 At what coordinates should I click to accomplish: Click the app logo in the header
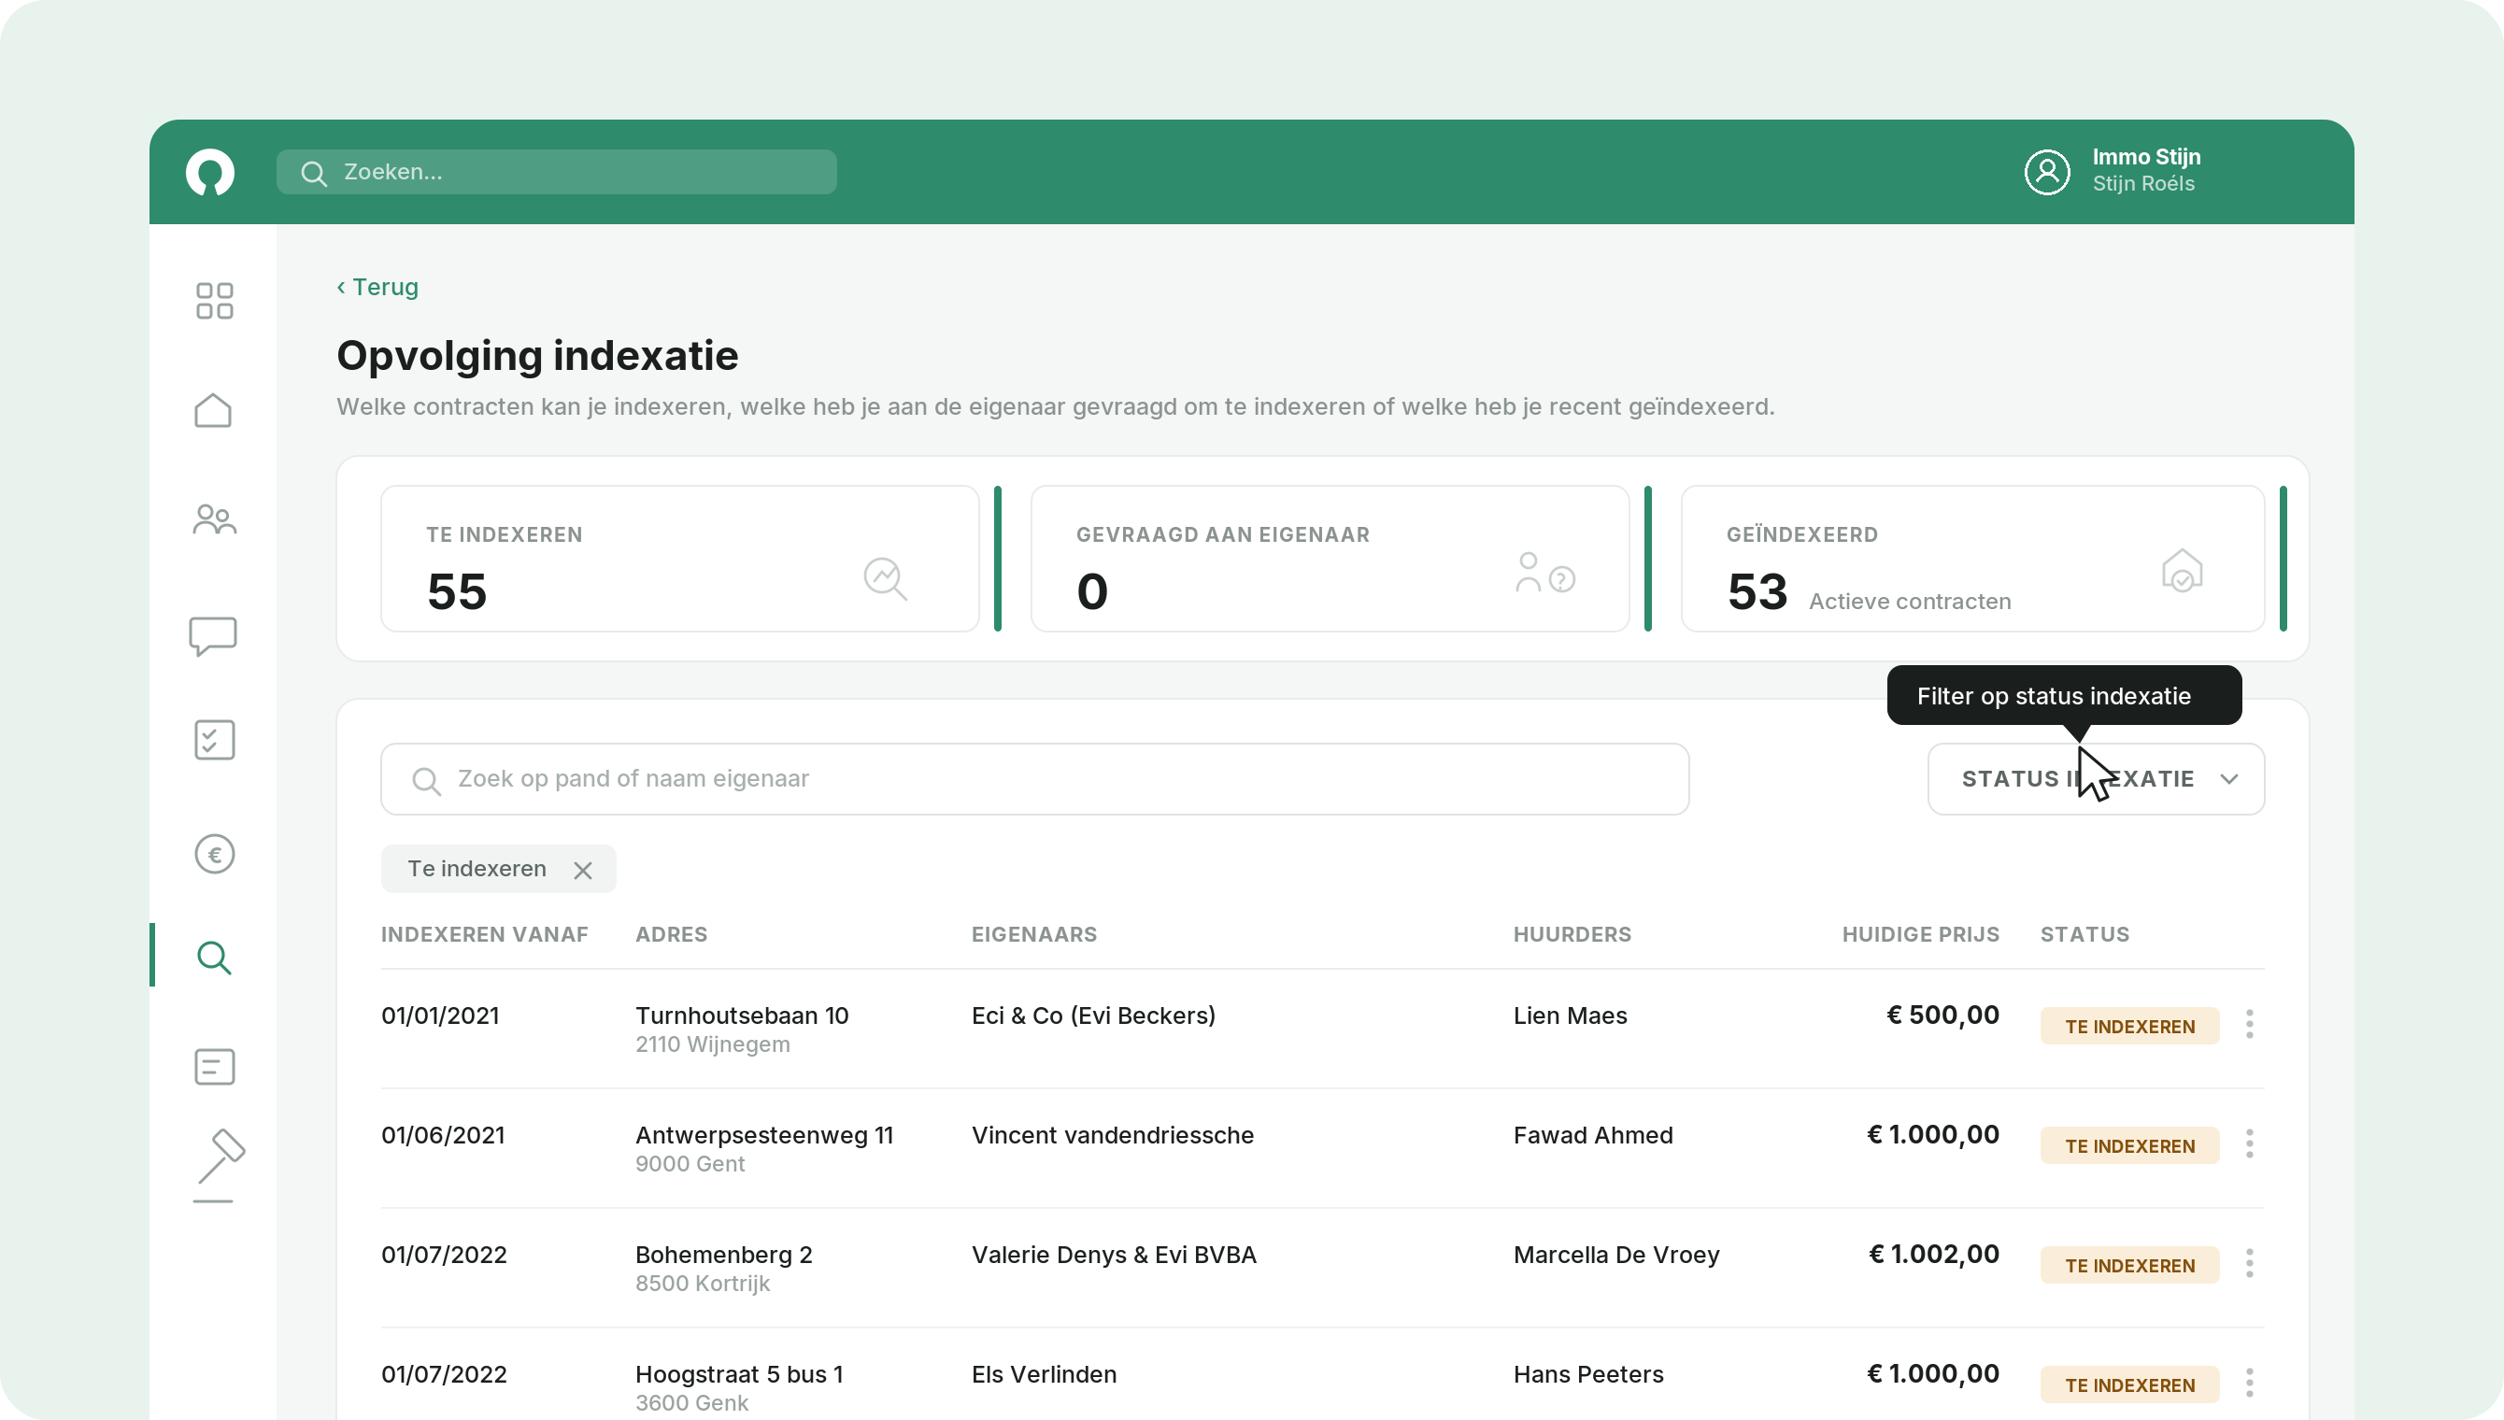209,172
